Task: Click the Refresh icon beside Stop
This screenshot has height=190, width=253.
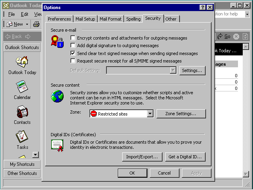Action: 245,36
